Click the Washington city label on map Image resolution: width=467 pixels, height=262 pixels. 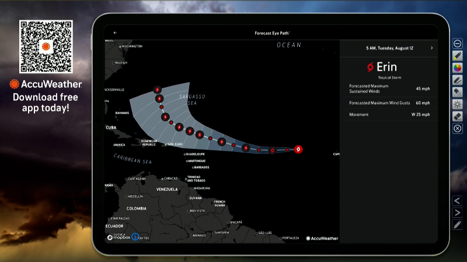[x=131, y=47]
